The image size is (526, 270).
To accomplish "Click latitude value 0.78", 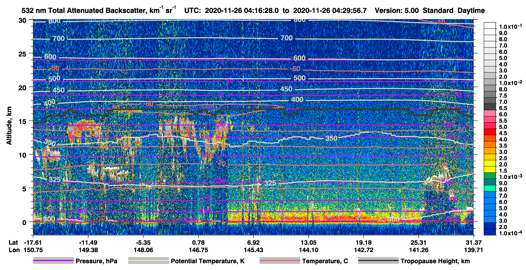I will (x=198, y=243).
